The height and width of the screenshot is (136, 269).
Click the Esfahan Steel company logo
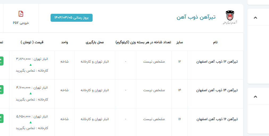click(230, 17)
